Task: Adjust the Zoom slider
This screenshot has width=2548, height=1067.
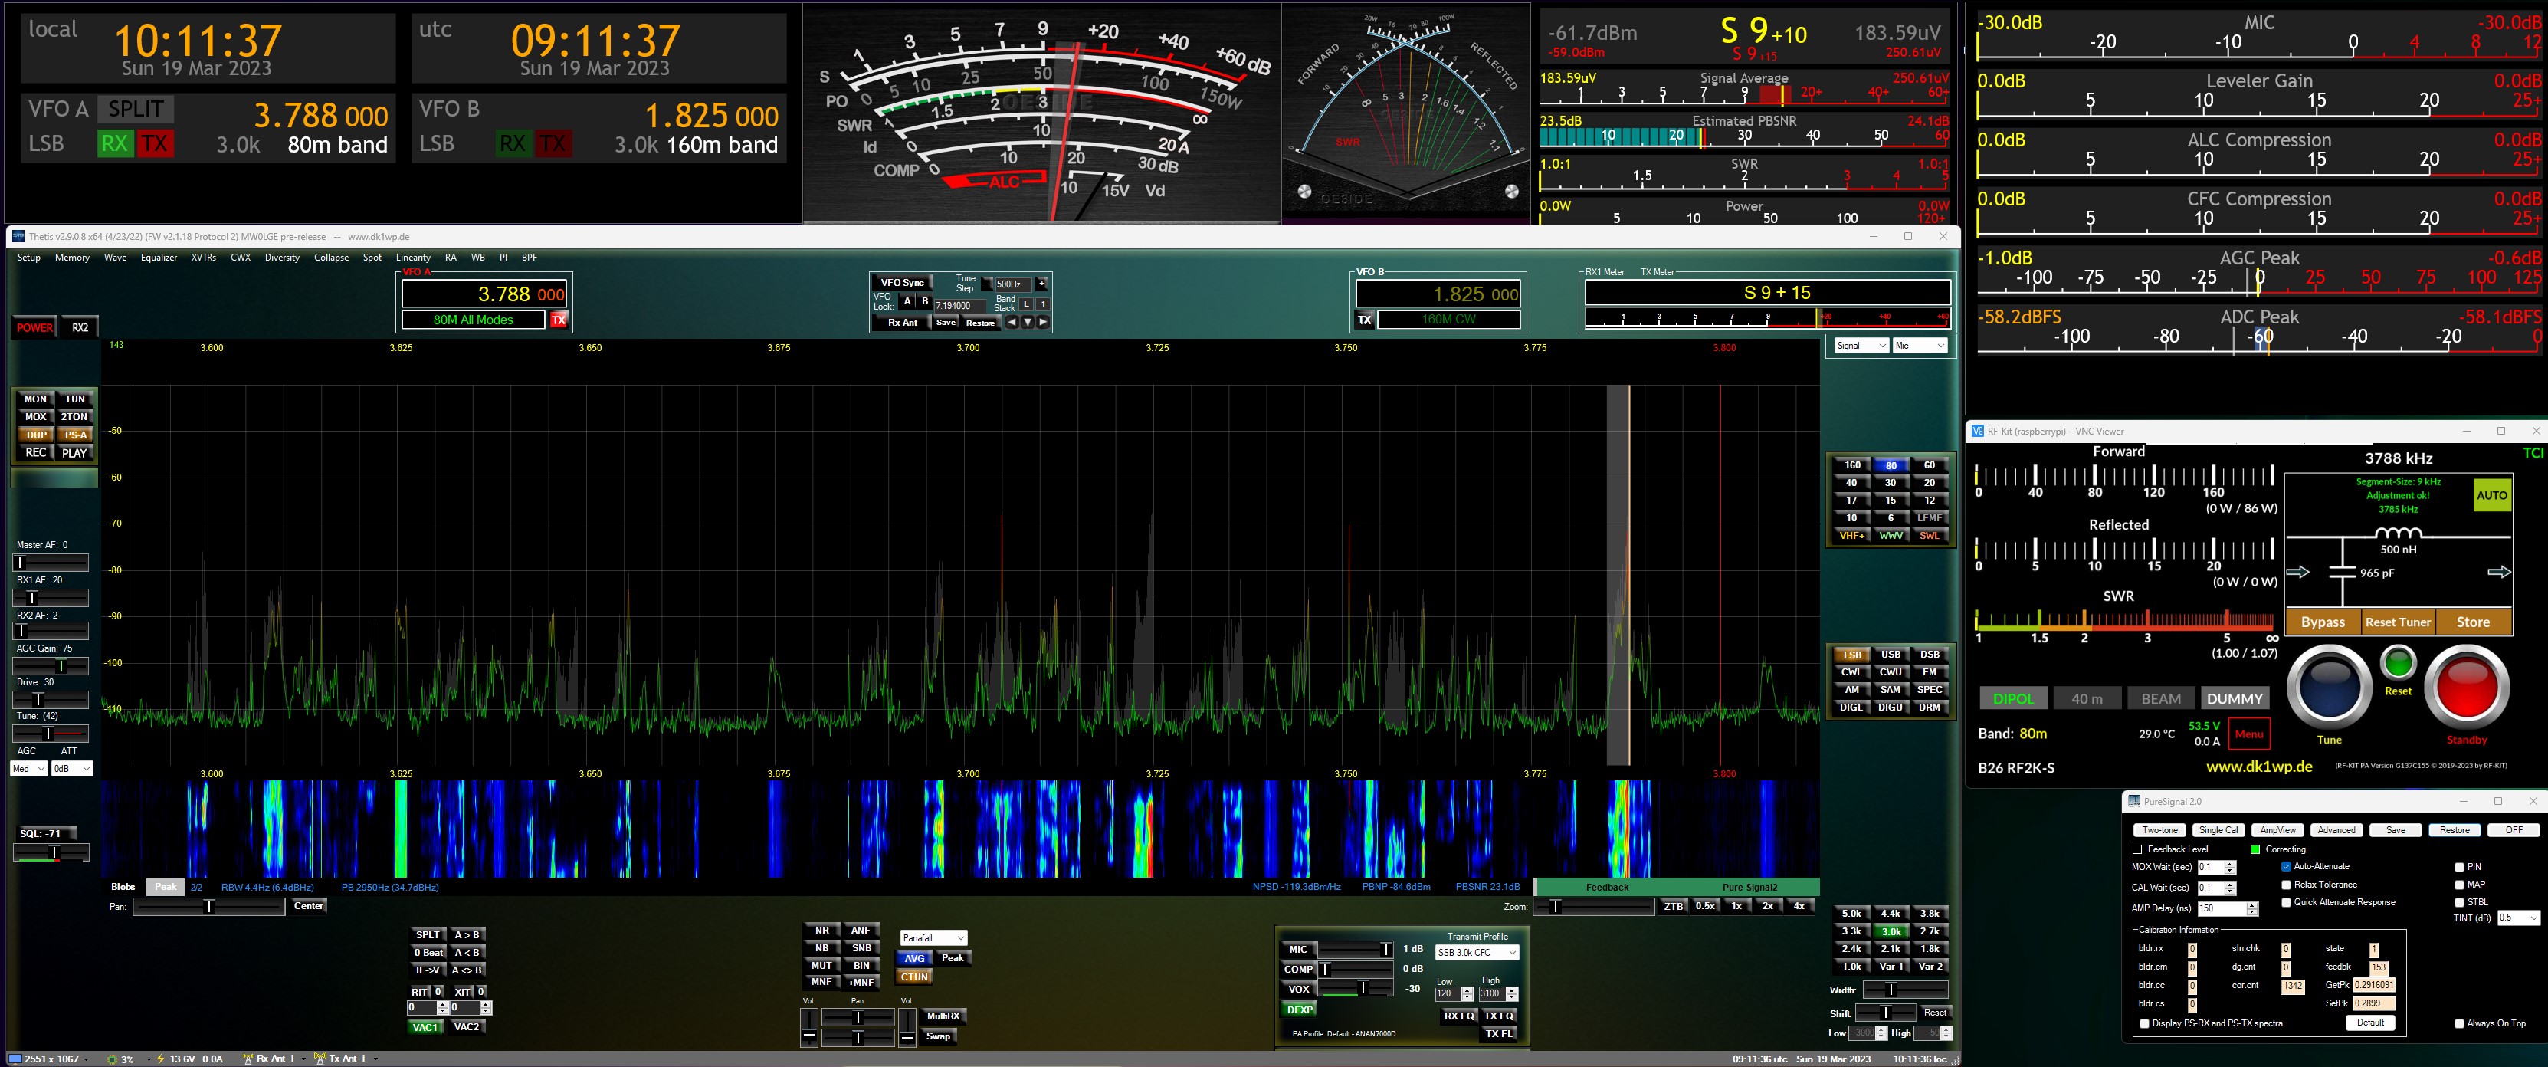Action: point(1593,907)
